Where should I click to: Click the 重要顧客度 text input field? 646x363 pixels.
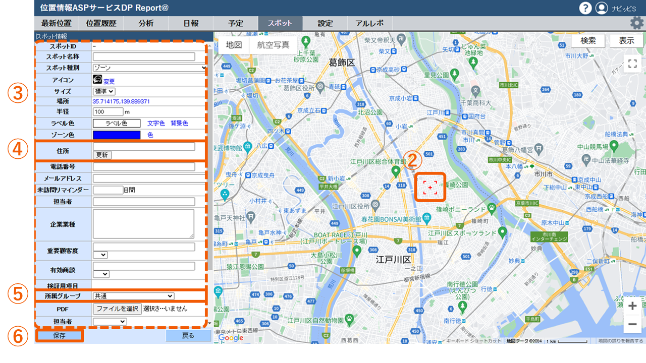coord(144,247)
